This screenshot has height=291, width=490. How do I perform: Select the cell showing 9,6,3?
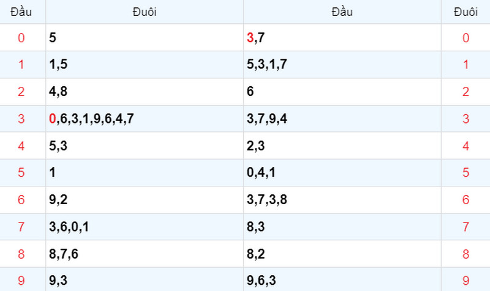(342, 280)
